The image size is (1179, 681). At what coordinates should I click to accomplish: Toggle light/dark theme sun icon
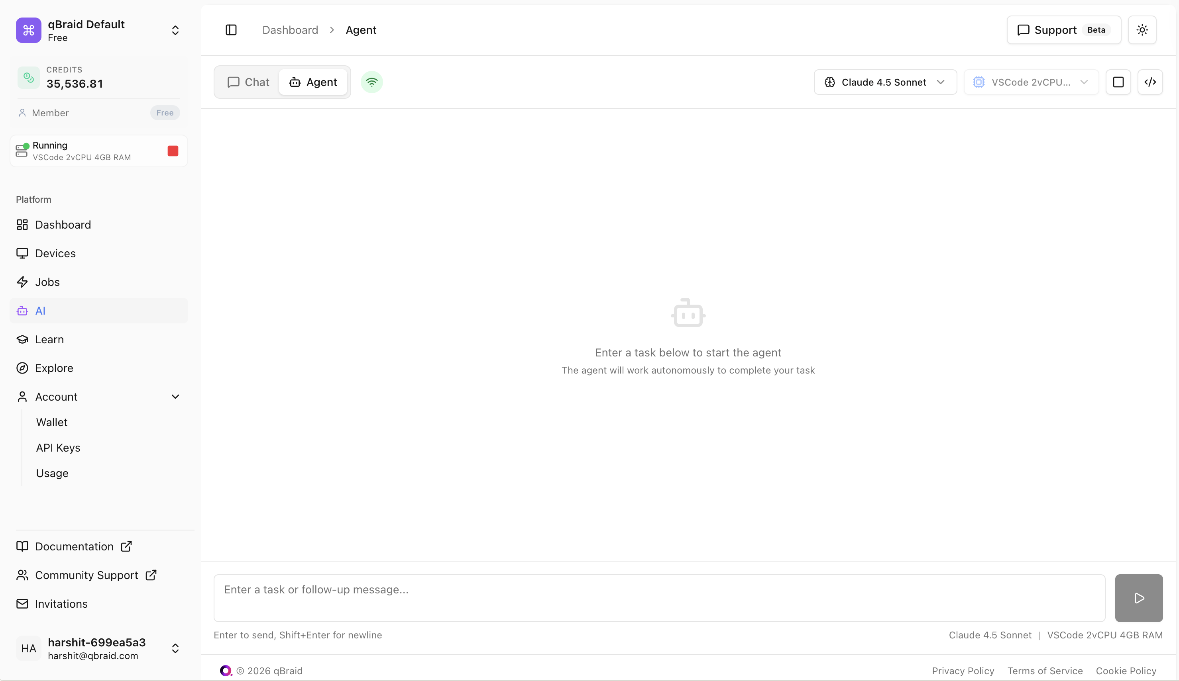1142,30
